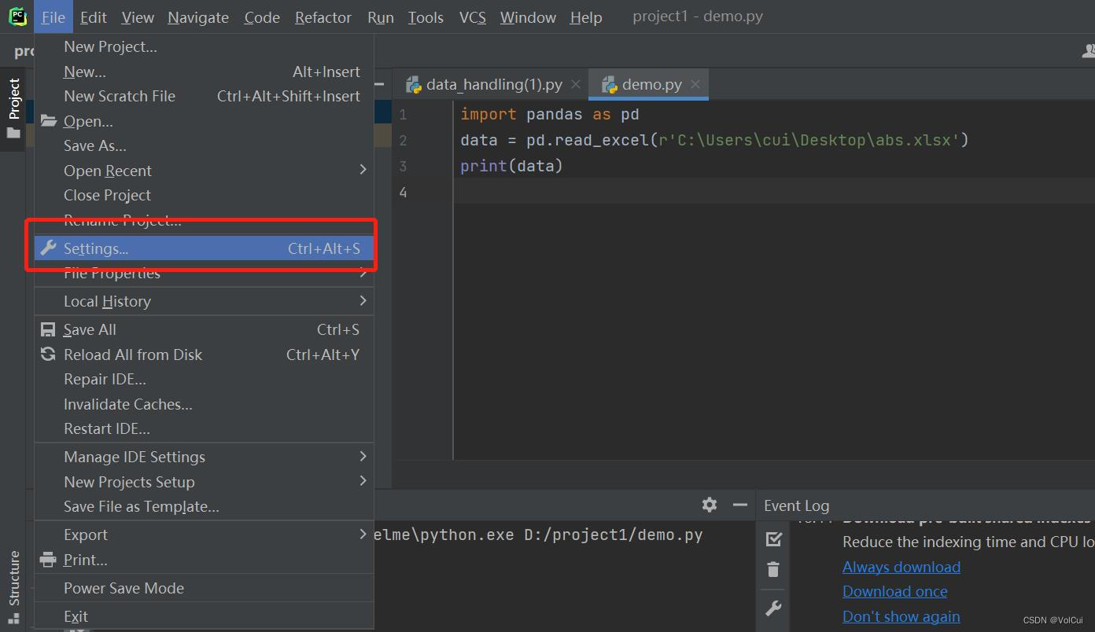The height and width of the screenshot is (632, 1095).
Task: Toggle Power Save Mode in the File menu
Action: (204, 588)
